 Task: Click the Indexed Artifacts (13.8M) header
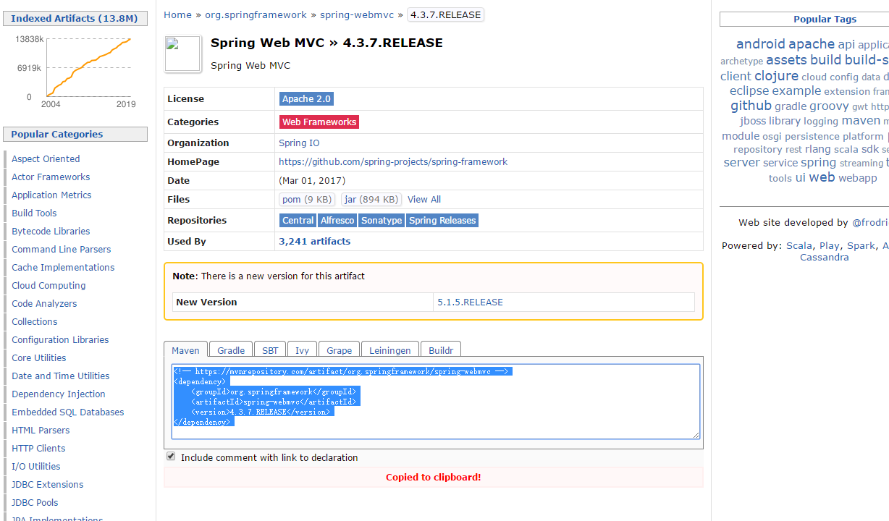pyautogui.click(x=75, y=19)
